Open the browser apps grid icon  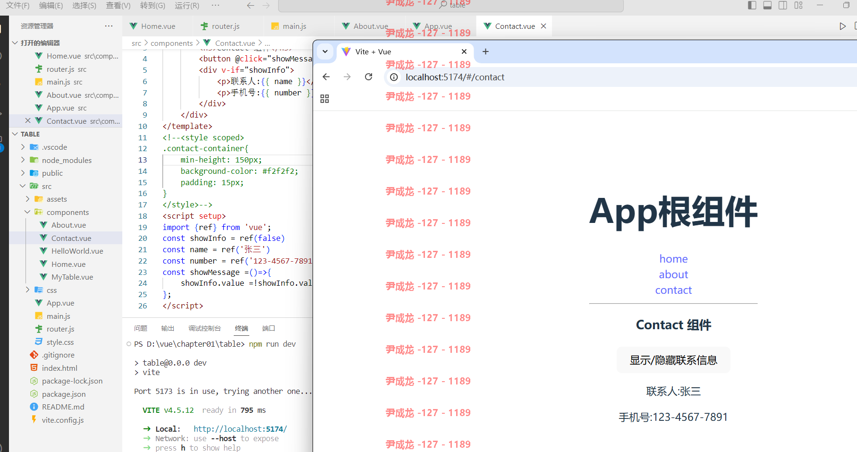click(324, 99)
